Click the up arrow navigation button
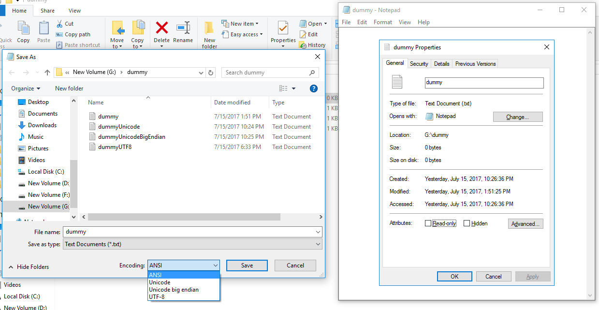 [x=47, y=73]
